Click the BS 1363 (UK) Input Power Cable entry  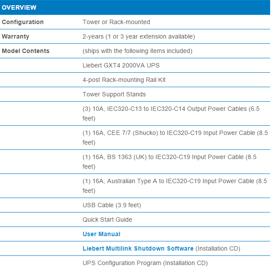click(170, 162)
